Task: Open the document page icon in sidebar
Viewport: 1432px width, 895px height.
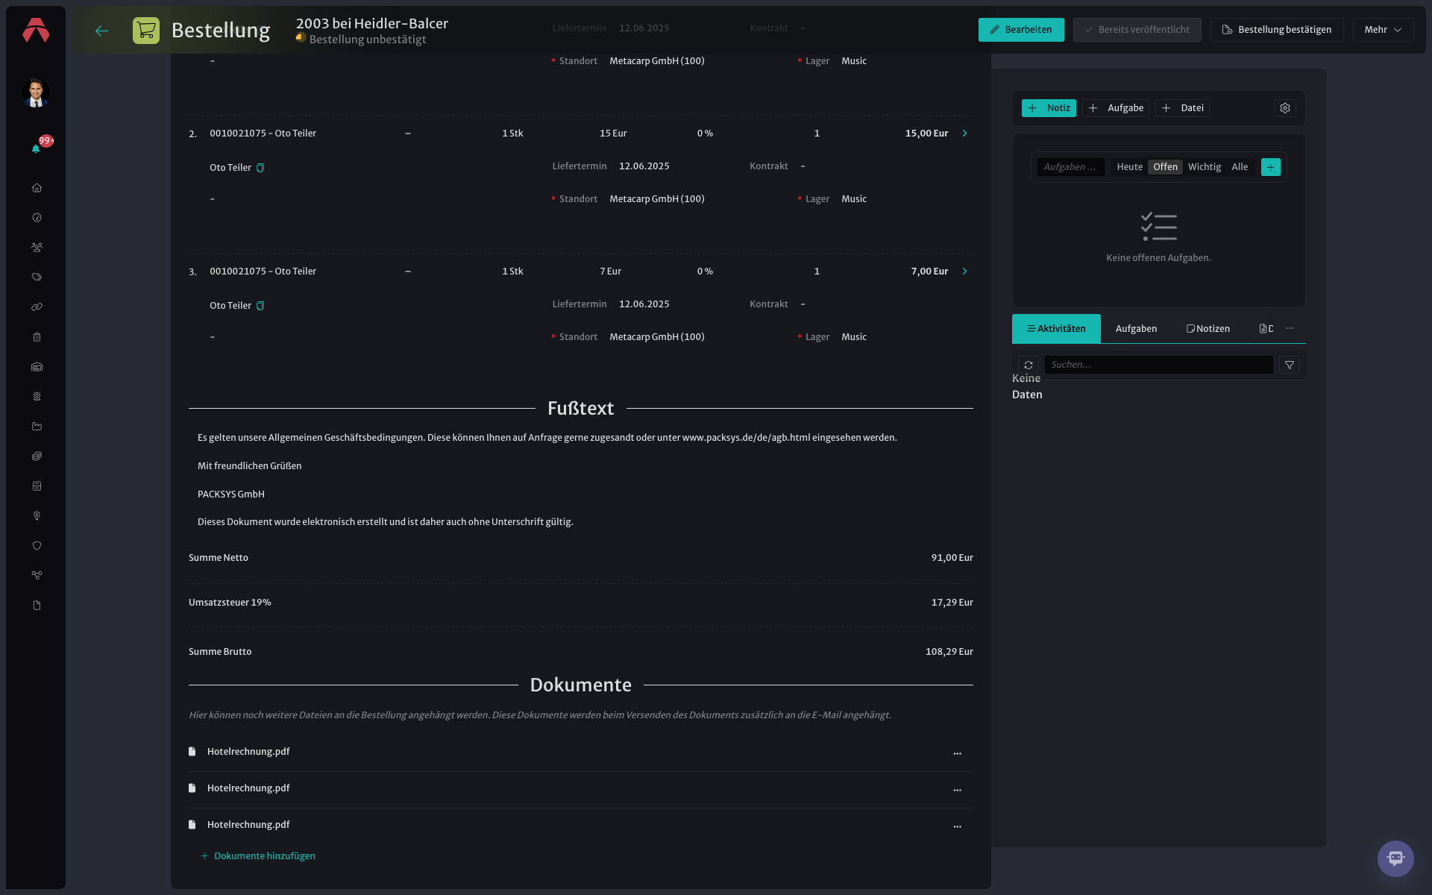Action: (37, 606)
